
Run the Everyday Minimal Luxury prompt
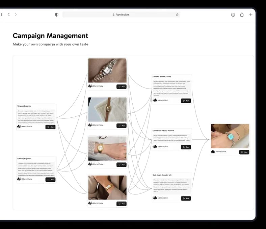click(x=186, y=101)
